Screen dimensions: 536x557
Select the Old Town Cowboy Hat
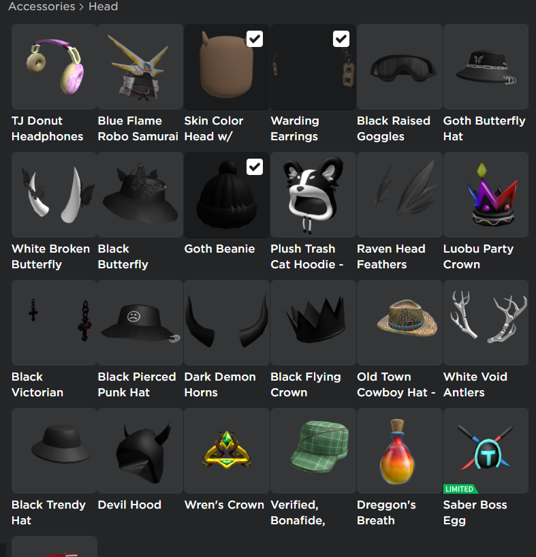tap(400, 323)
